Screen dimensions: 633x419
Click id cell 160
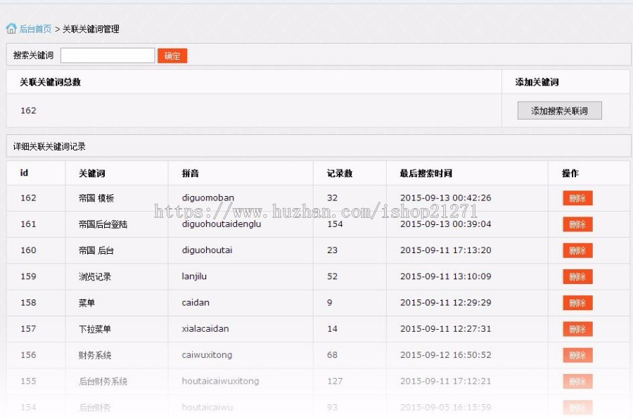(28, 250)
